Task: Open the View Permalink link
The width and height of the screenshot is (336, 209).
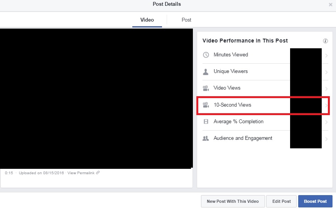Action: (81, 173)
